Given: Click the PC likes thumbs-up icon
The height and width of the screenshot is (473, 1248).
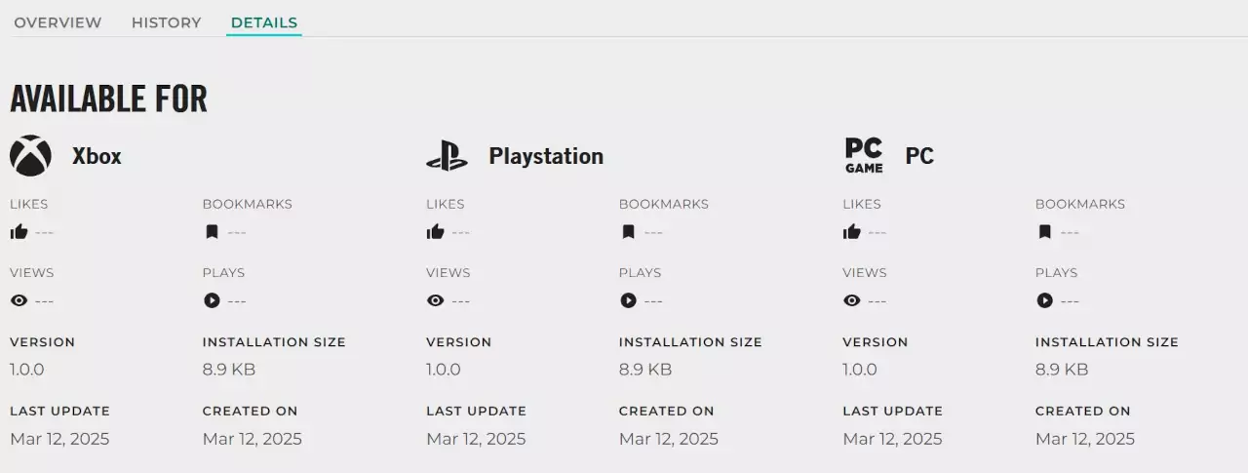Looking at the screenshot, I should (852, 232).
